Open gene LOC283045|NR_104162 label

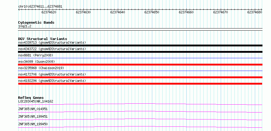(36, 101)
